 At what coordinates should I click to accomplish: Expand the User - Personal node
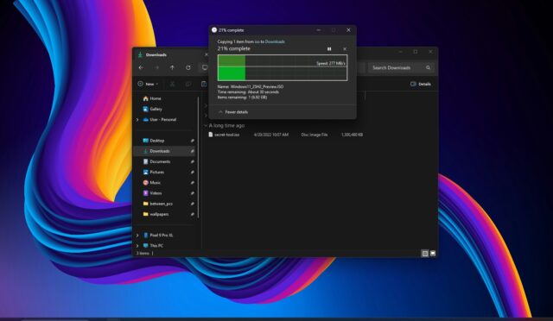(137, 120)
